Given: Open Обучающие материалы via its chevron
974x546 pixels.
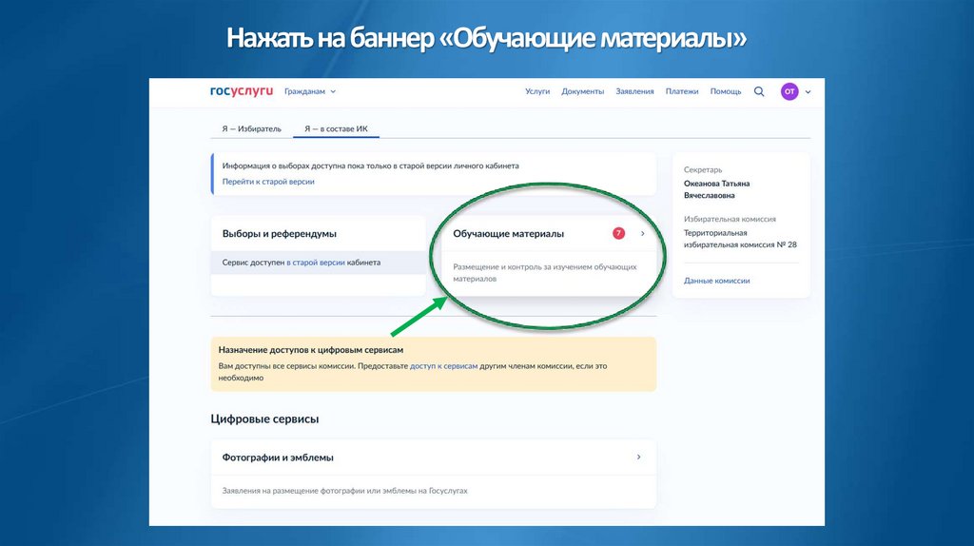Looking at the screenshot, I should click(643, 234).
